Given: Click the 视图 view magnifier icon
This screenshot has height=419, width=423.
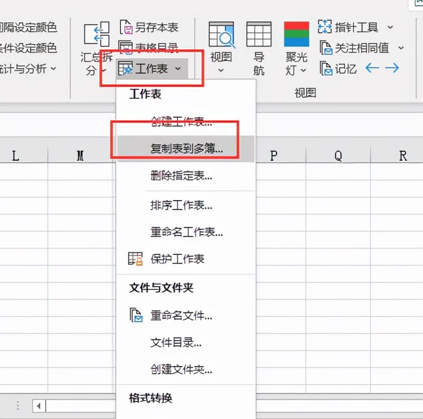Looking at the screenshot, I should pos(221,35).
